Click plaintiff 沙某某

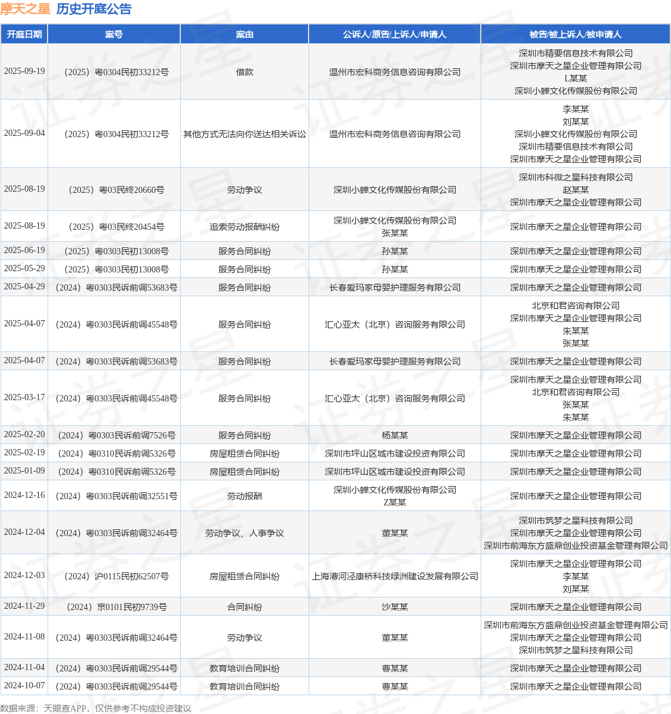395,607
